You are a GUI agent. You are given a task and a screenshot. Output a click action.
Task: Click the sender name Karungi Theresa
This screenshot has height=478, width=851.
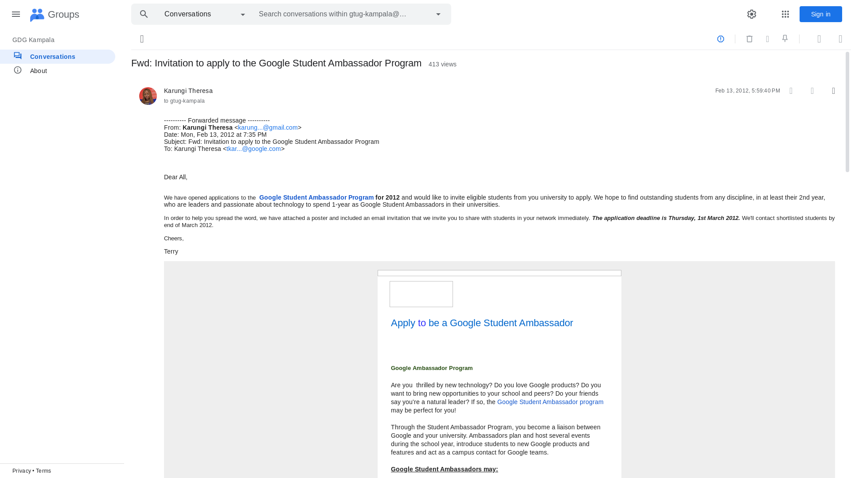pyautogui.click(x=188, y=91)
